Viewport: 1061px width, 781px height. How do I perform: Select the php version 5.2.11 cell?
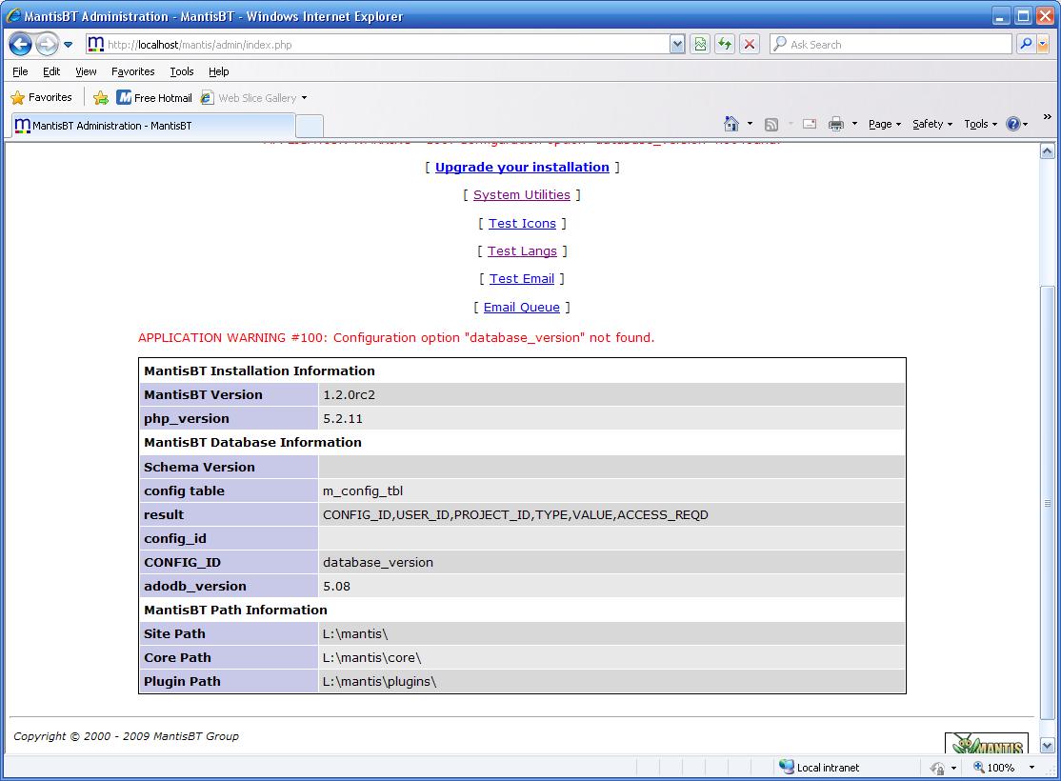point(611,418)
